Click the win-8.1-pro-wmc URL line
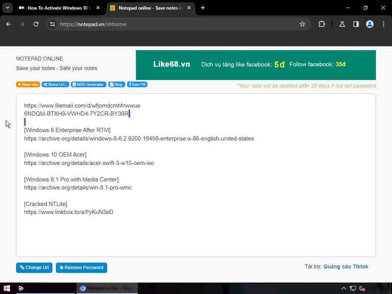This screenshot has width=392, height=294. pyautogui.click(x=78, y=188)
